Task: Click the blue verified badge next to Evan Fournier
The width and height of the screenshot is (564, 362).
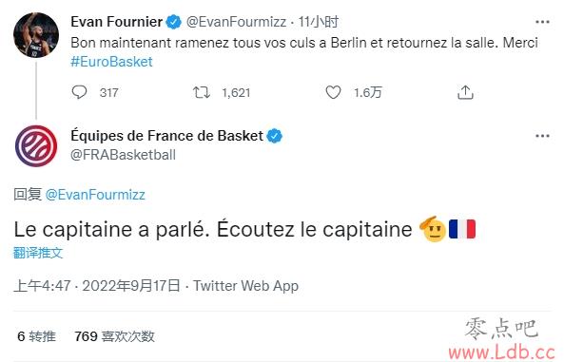Action: click(x=173, y=22)
